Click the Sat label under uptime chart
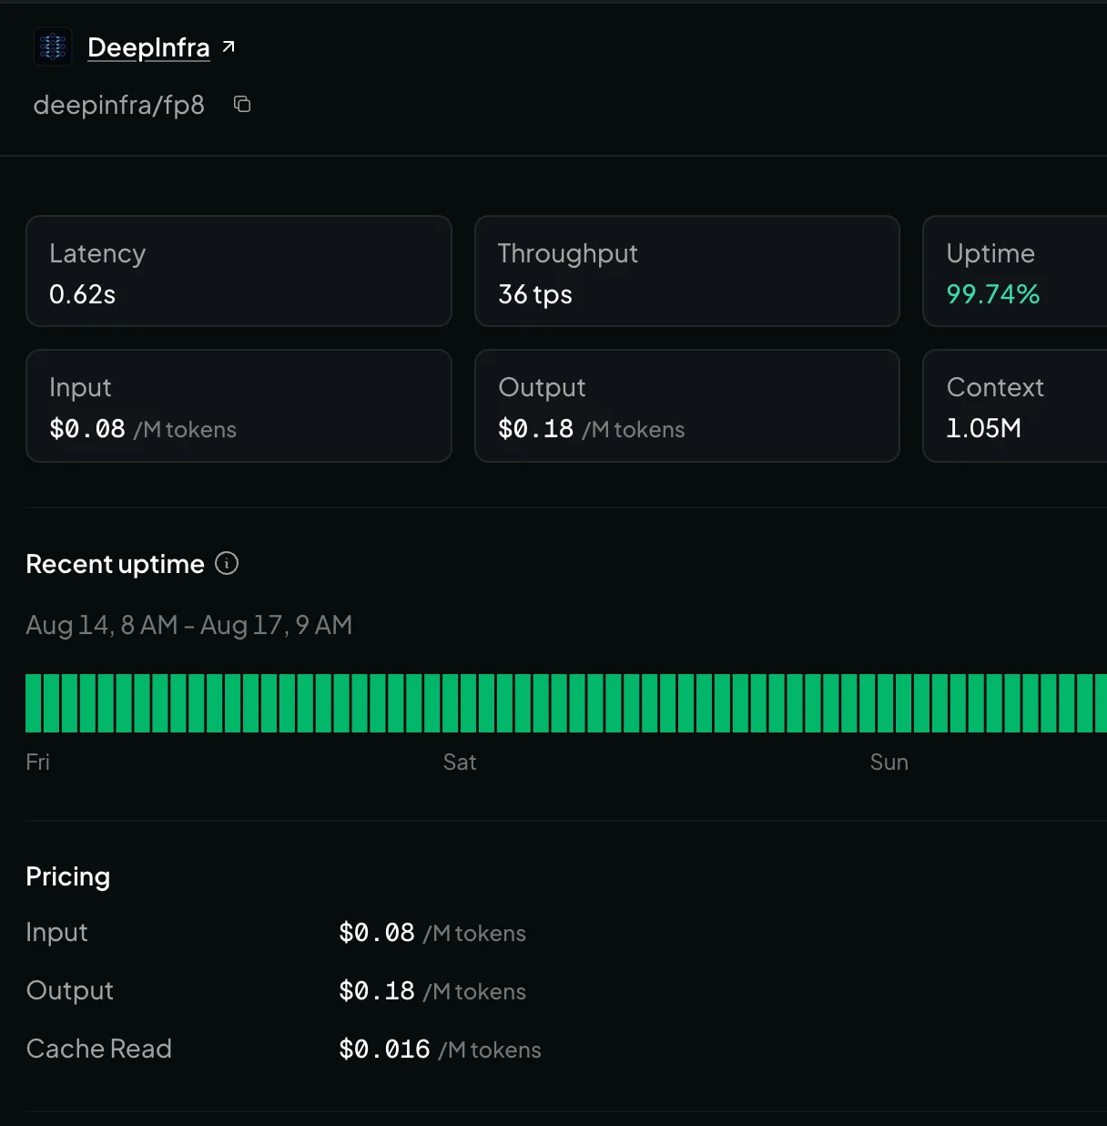 (x=460, y=763)
